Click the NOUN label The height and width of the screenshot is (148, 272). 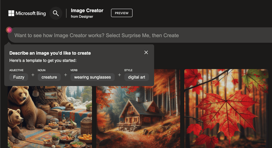[x=41, y=70]
